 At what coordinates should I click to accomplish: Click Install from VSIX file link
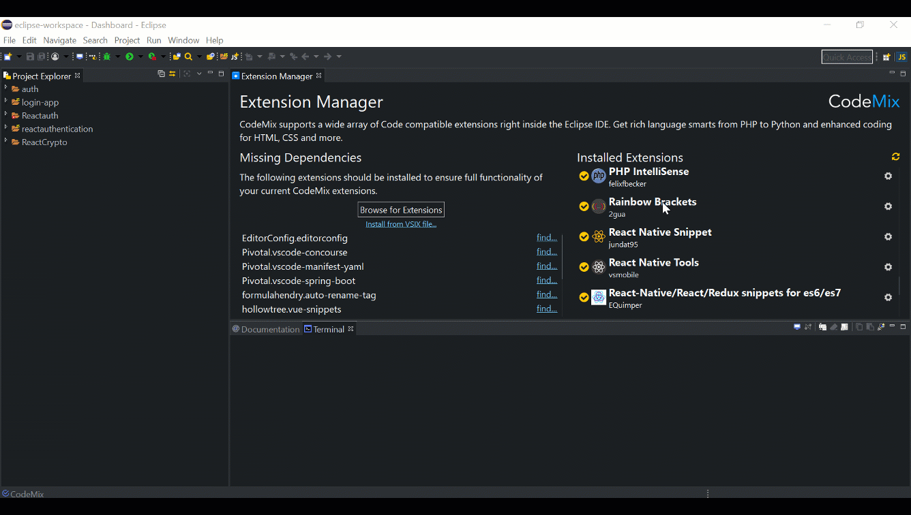401,224
